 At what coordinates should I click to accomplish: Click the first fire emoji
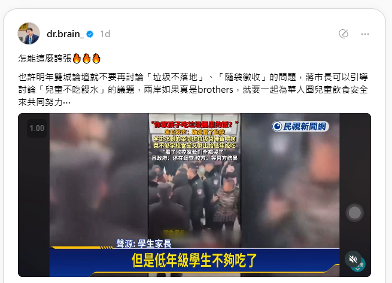pos(77,59)
